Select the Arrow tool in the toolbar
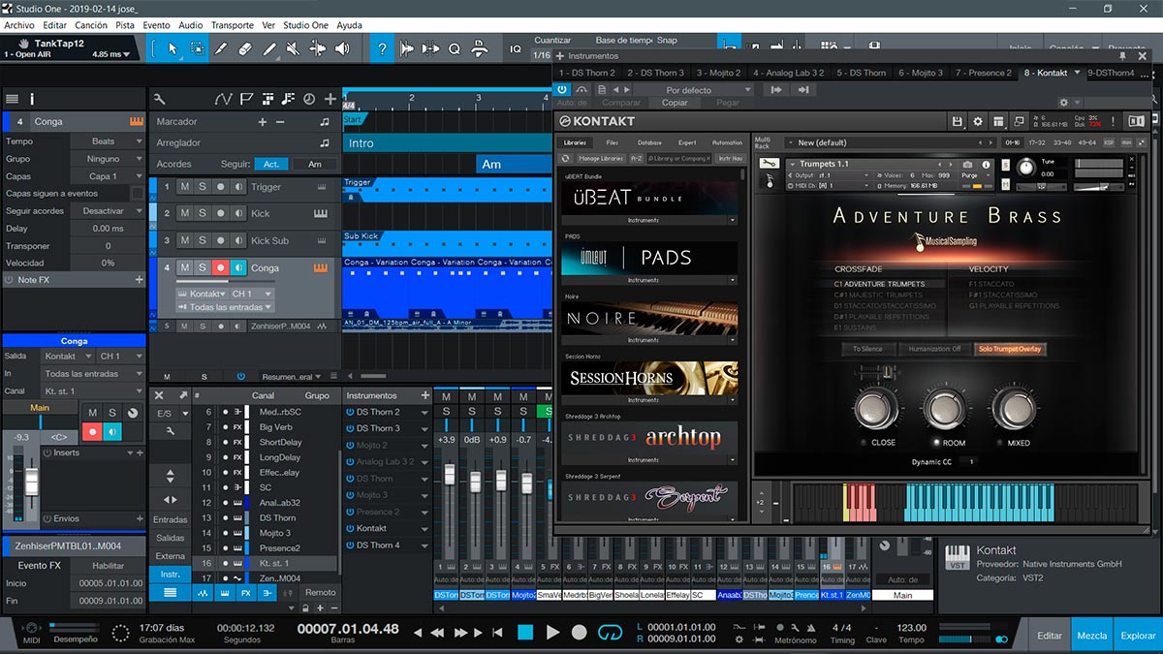This screenshot has height=654, width=1163. (x=173, y=48)
